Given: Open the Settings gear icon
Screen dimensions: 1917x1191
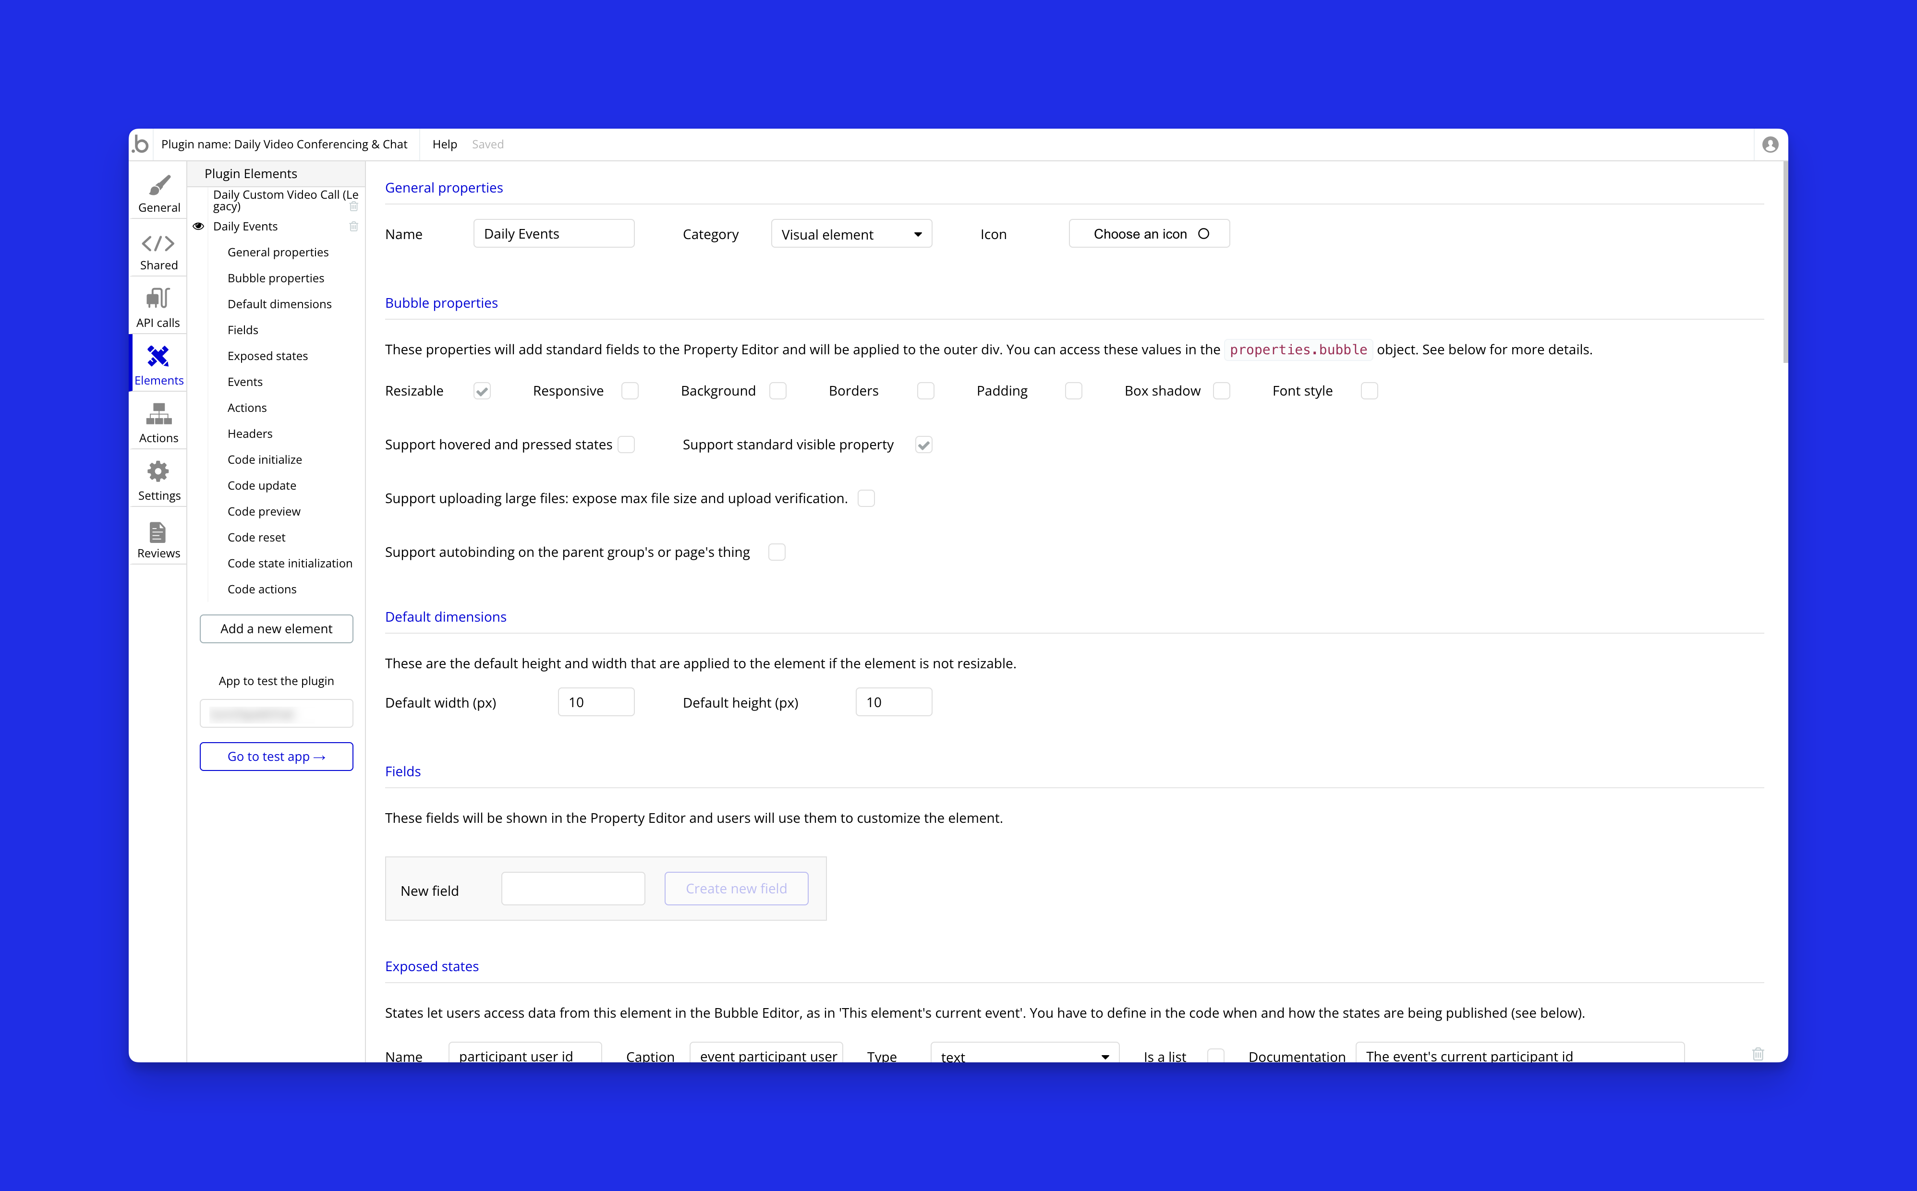Looking at the screenshot, I should (158, 473).
